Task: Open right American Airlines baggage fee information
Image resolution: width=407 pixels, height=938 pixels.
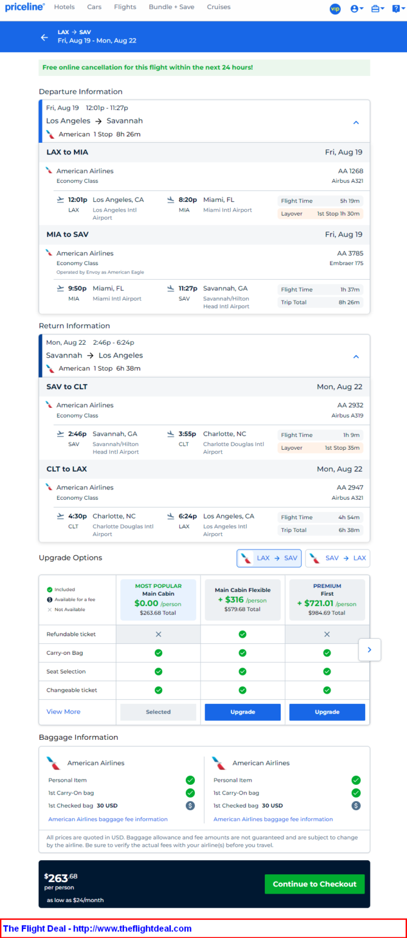Action: coord(273,819)
